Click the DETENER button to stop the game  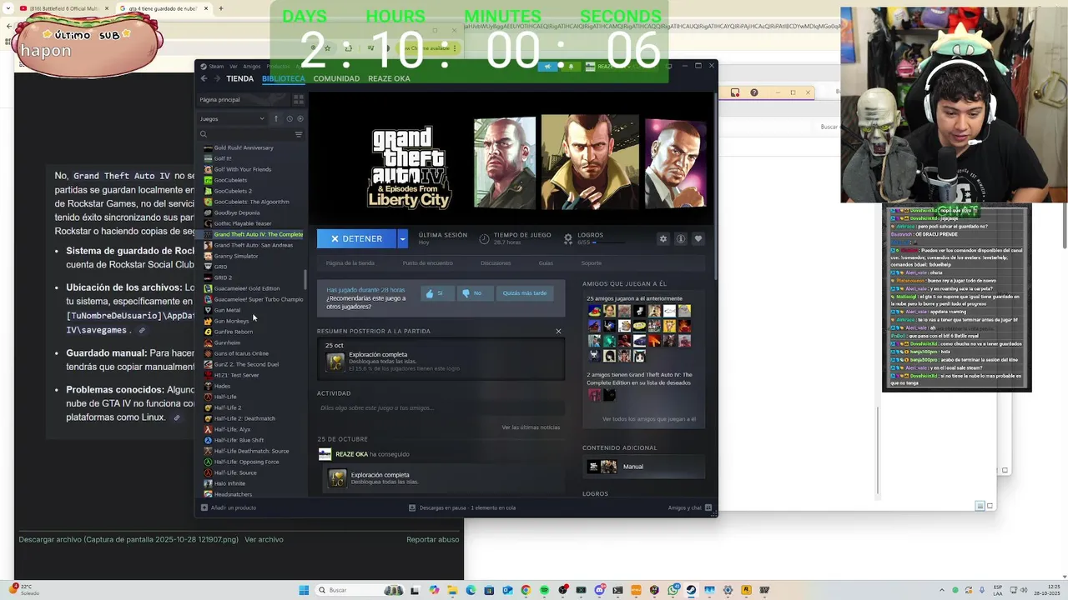pos(356,238)
